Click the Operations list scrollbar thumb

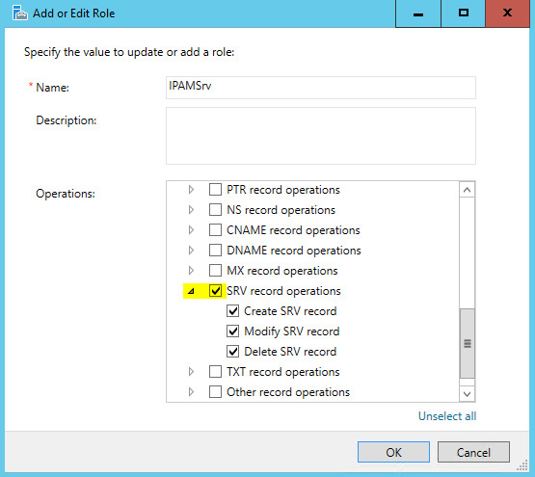pos(468,343)
